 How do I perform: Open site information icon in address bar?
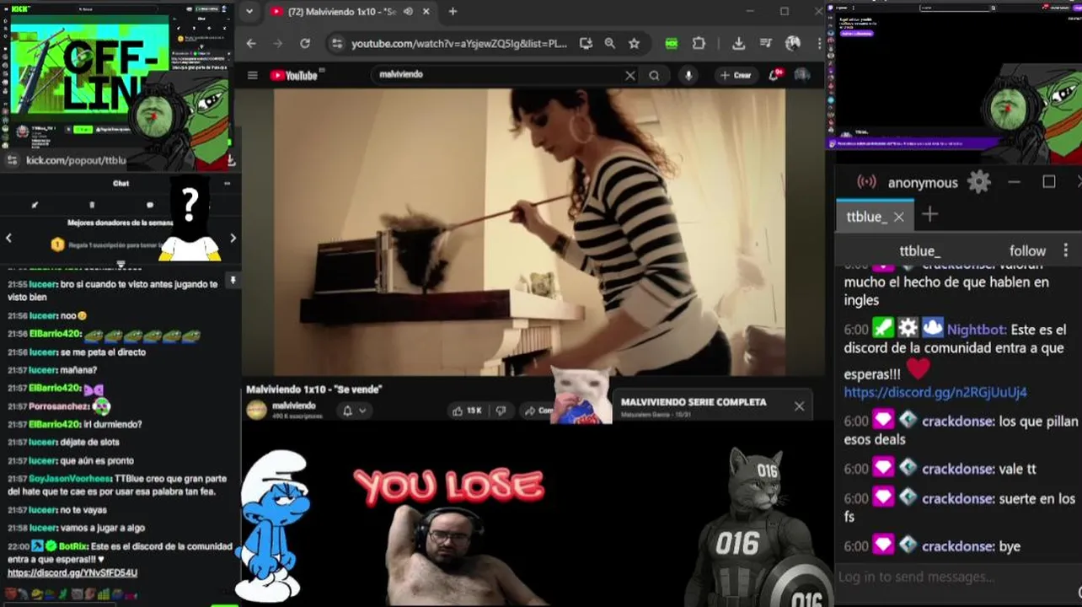click(337, 44)
